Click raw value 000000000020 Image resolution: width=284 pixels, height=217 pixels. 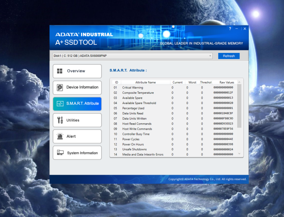pyautogui.click(x=223, y=103)
